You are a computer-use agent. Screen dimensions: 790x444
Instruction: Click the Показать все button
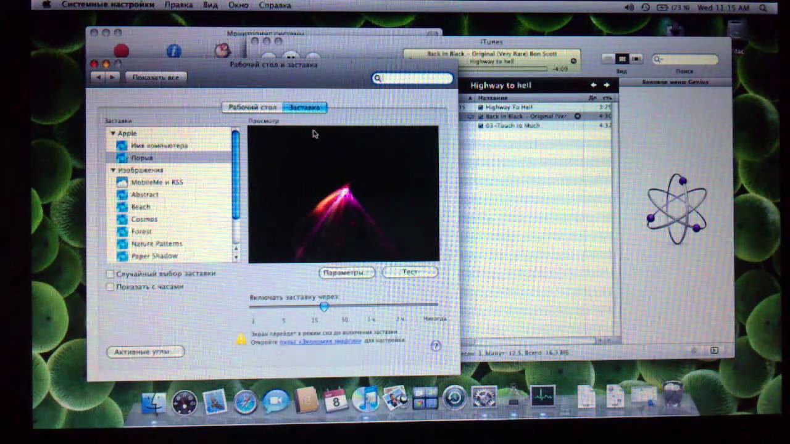pyautogui.click(x=156, y=78)
